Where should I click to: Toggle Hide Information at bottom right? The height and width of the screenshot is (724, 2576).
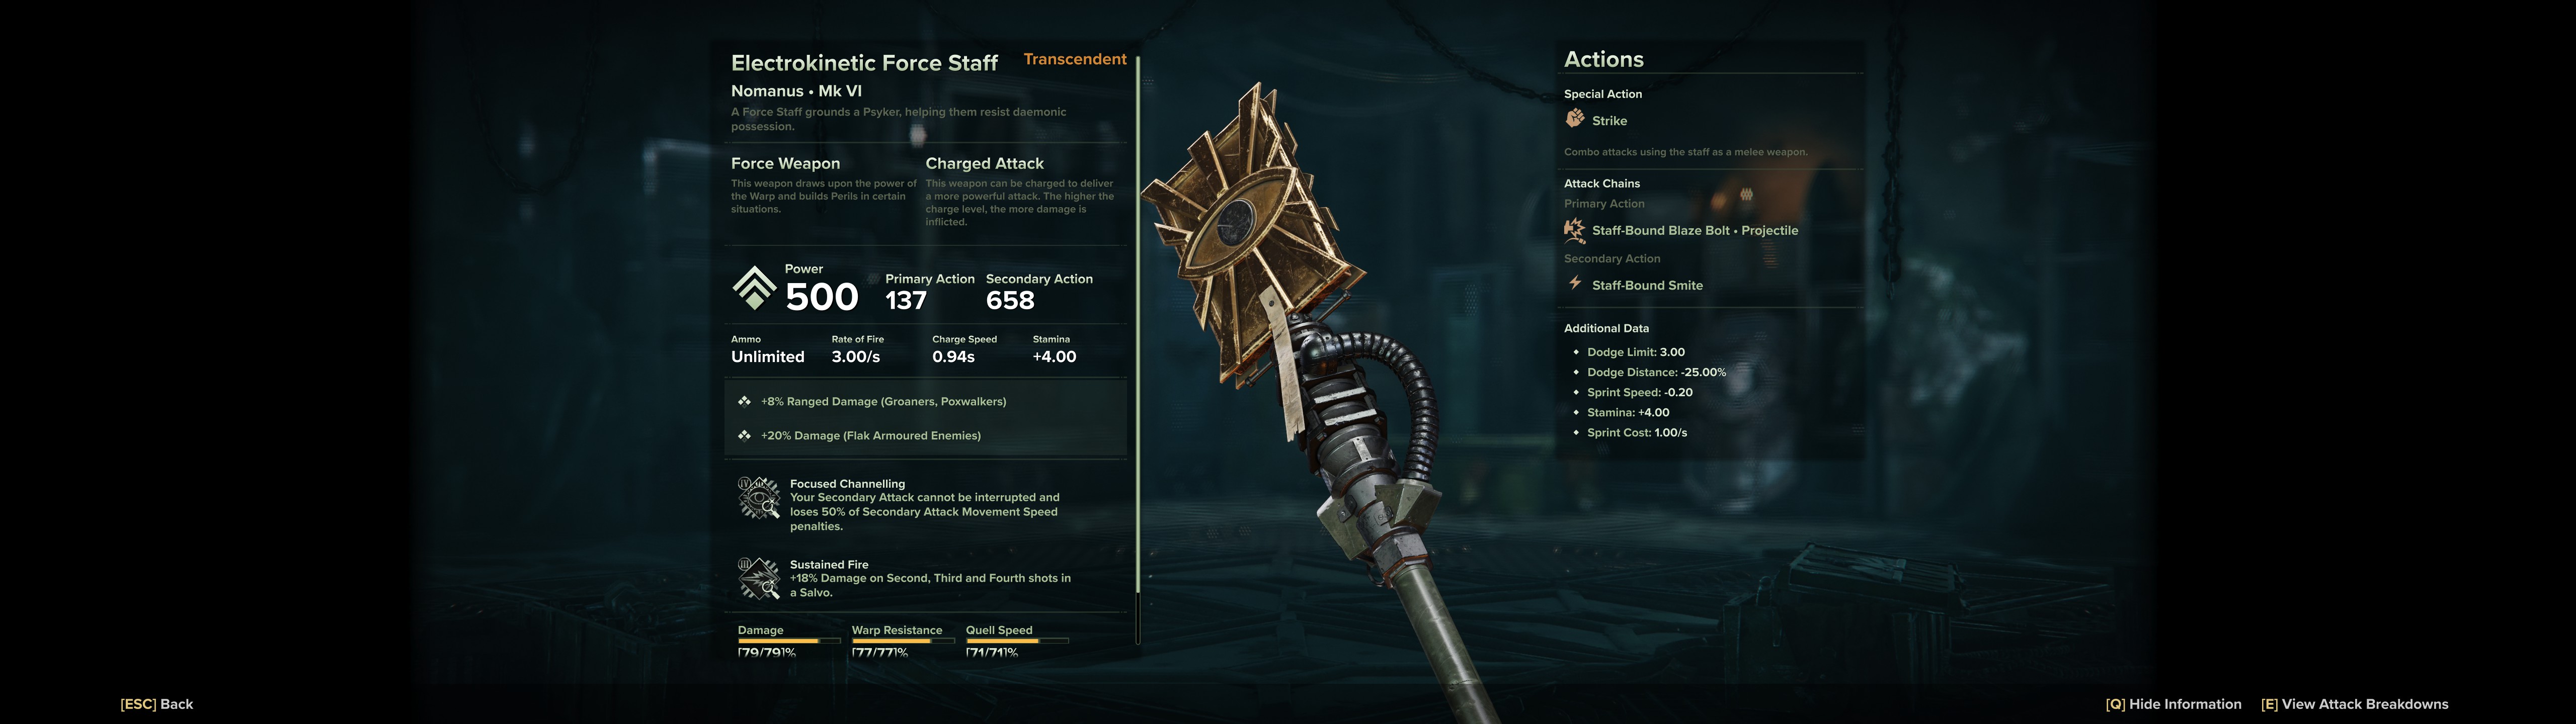click(2173, 704)
